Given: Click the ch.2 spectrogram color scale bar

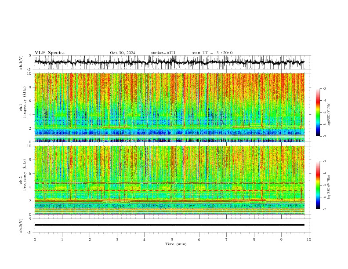Looking at the screenshot, I should (x=318, y=185).
